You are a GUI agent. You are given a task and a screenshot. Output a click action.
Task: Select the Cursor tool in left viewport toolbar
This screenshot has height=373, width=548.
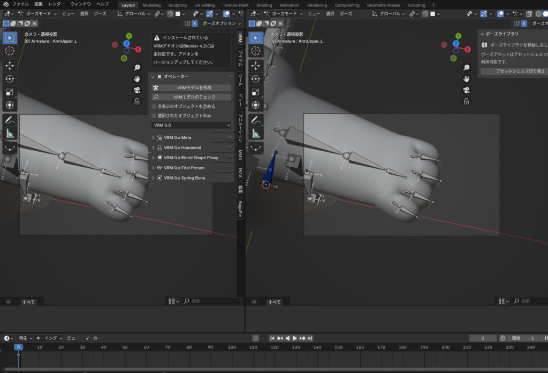coord(10,51)
